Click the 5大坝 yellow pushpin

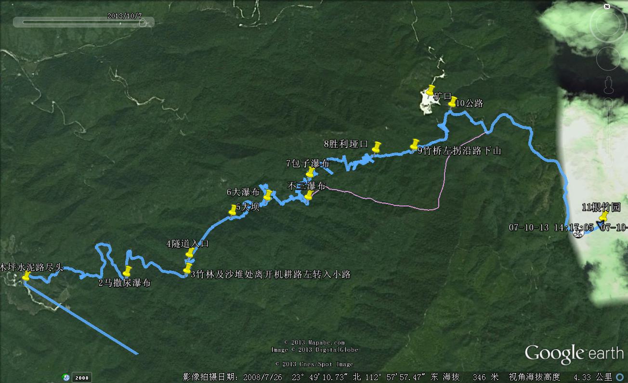pos(233,210)
